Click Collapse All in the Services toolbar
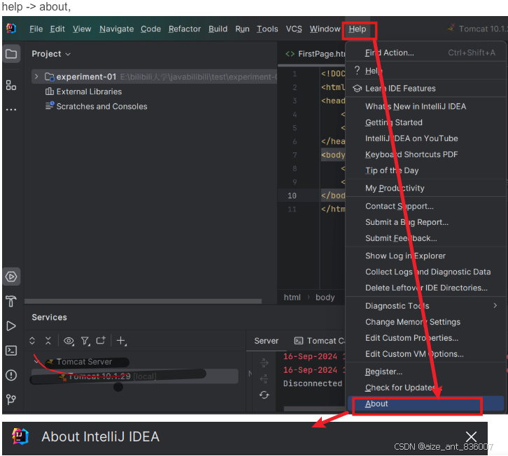The image size is (508, 456). pos(48,341)
